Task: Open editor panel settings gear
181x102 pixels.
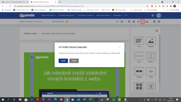Action: (x=157, y=31)
